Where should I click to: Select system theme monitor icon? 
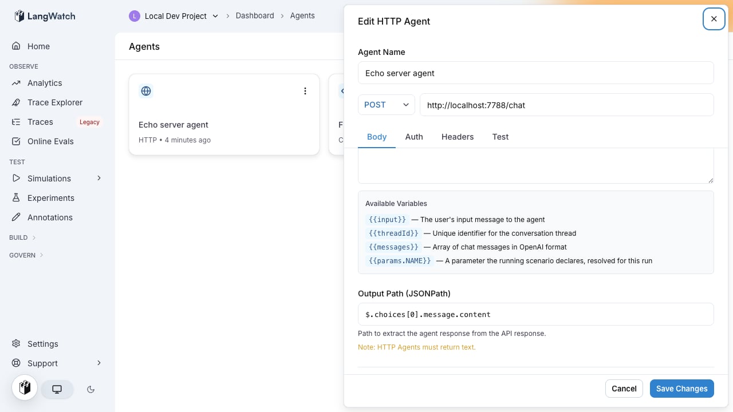[x=57, y=389]
